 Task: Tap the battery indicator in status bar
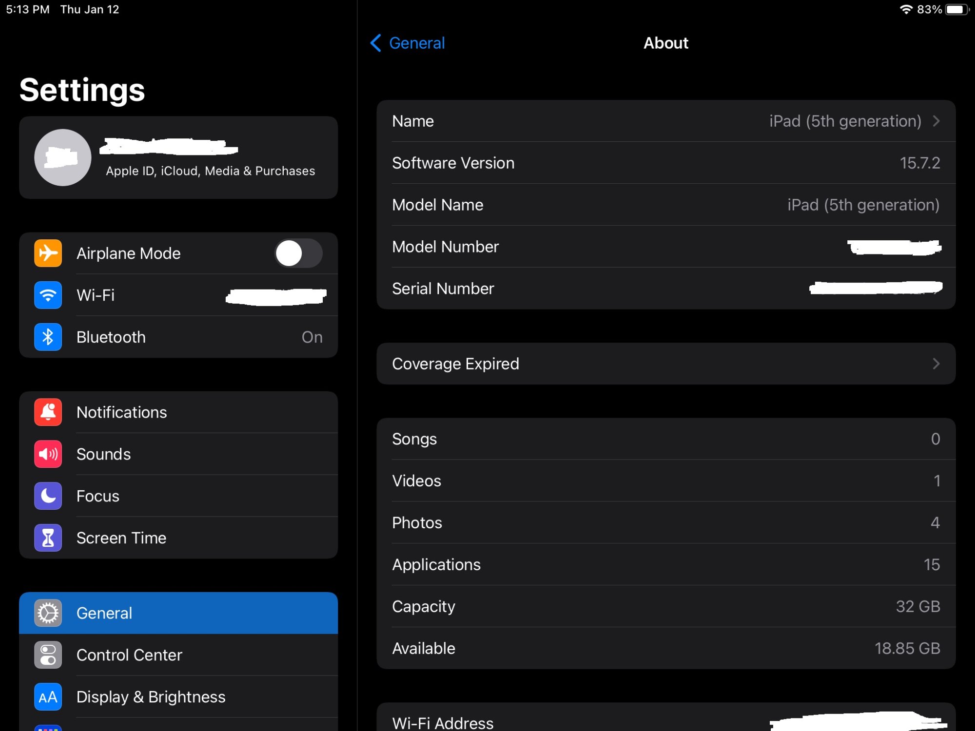(956, 10)
